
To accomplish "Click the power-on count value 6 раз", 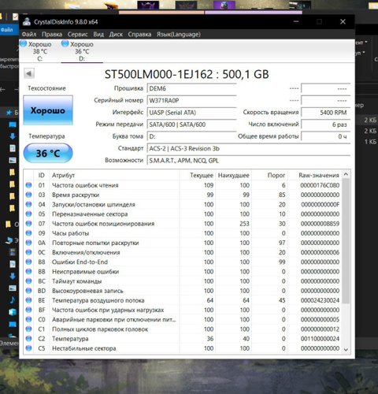I will pyautogui.click(x=325, y=125).
